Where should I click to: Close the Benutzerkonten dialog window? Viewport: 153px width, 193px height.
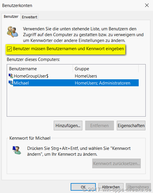pyautogui.click(x=147, y=5)
